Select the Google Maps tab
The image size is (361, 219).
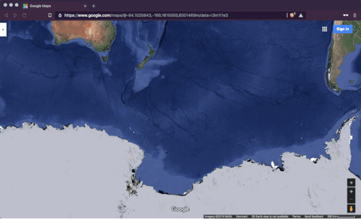[x=55, y=6]
